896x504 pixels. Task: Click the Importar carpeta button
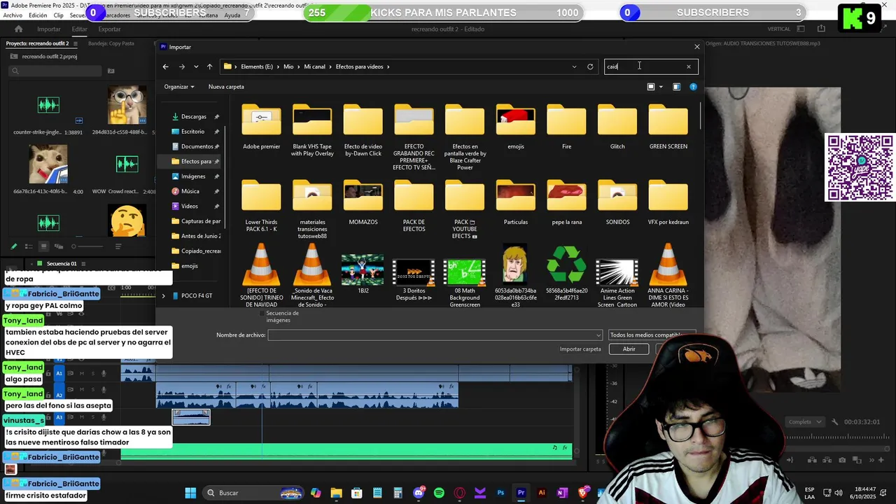580,349
